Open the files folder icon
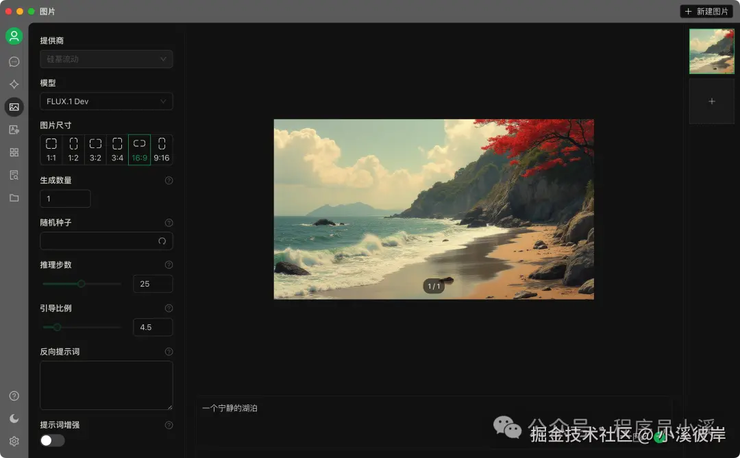The height and width of the screenshot is (458, 740). (x=14, y=197)
